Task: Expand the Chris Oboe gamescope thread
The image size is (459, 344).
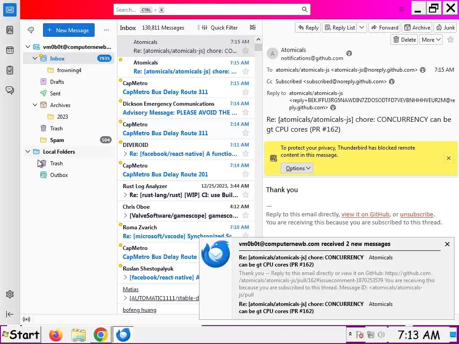Action: (x=126, y=216)
